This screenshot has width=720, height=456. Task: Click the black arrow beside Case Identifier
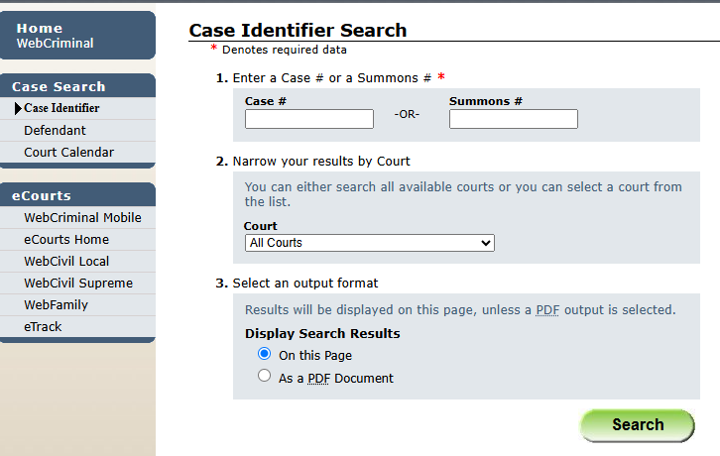click(18, 108)
